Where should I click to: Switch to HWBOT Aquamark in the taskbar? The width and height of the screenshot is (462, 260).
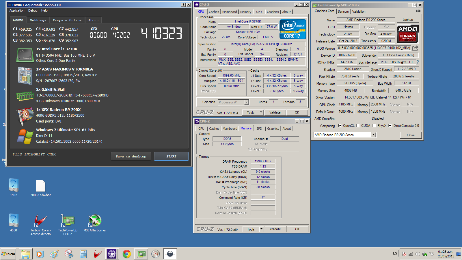click(170, 254)
